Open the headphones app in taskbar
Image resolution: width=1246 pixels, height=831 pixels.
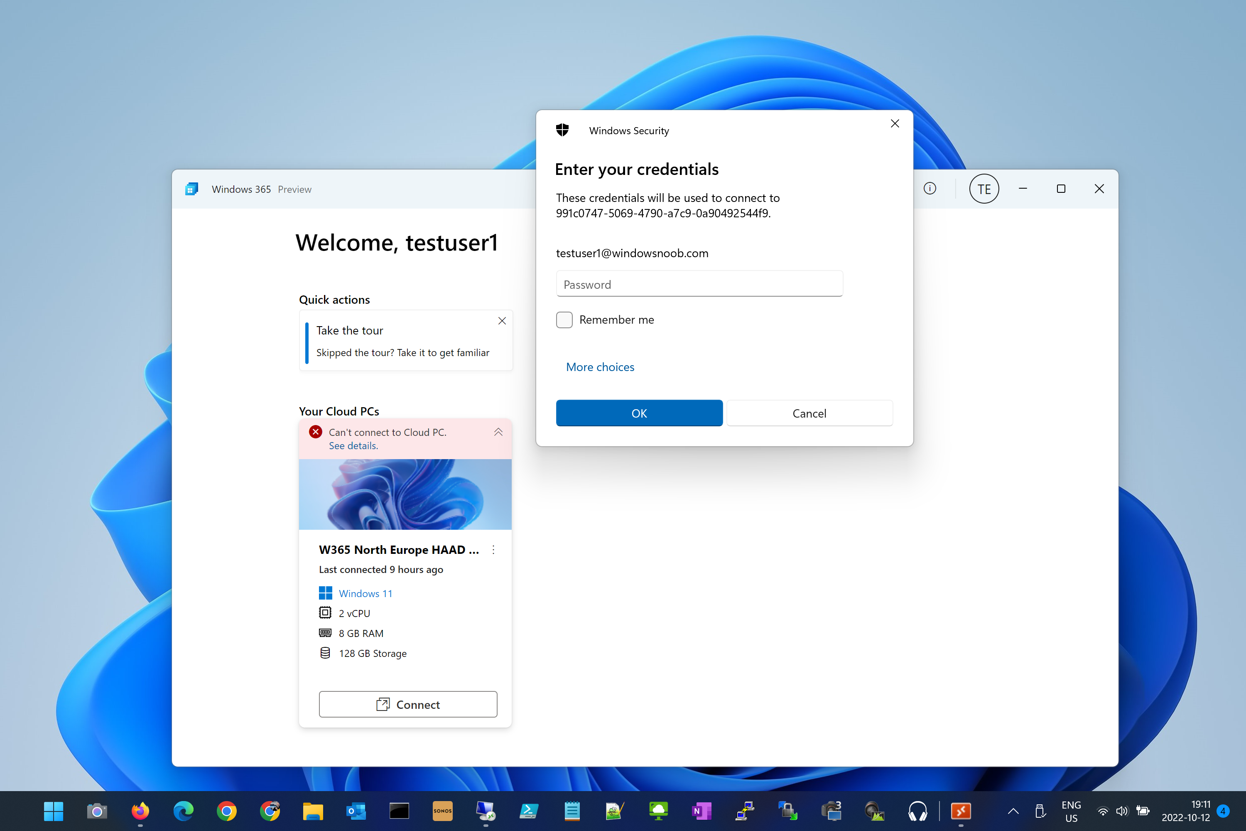(917, 811)
